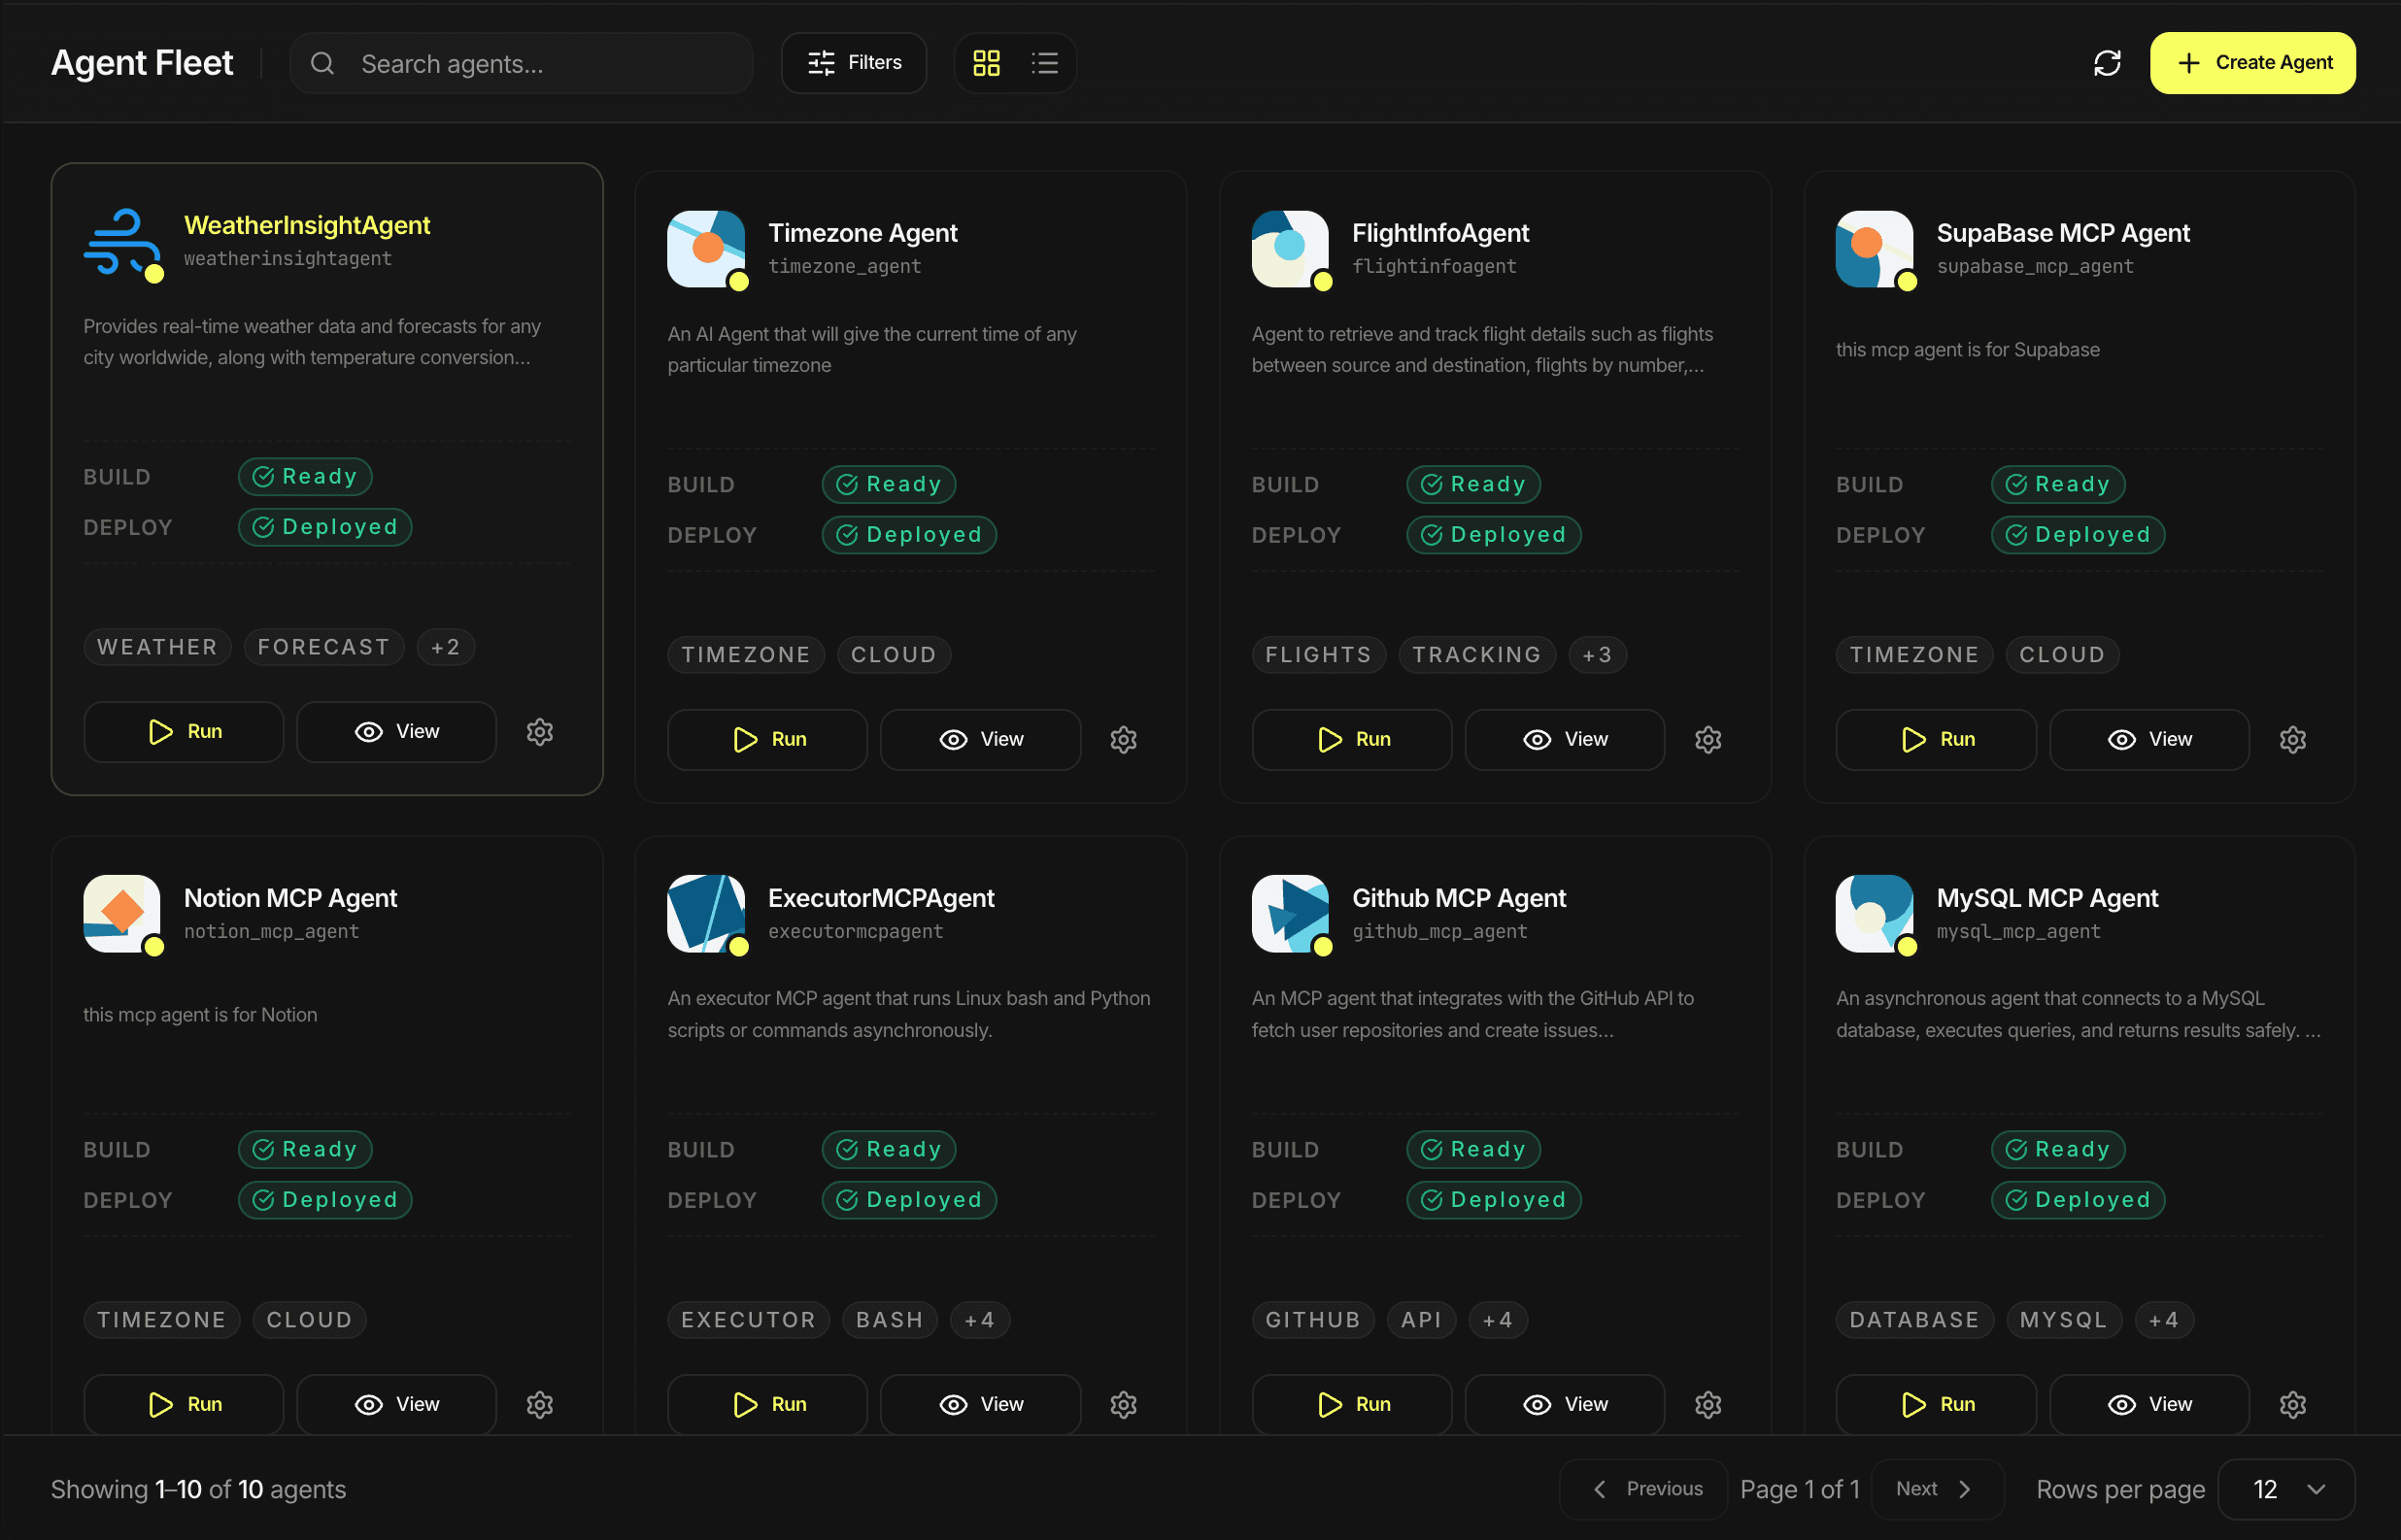Image resolution: width=2401 pixels, height=1540 pixels.
Task: Expand WeatherInsightAgent +2 more tags
Action: tap(446, 648)
